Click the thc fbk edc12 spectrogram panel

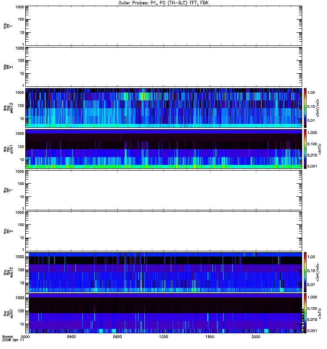coord(164,272)
